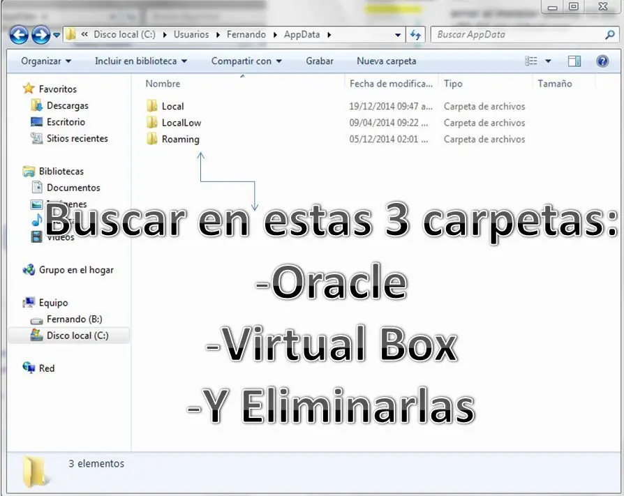Click date 19/12/2014 09:47 of Local
Viewport: 624px width, 496px height.
point(390,106)
